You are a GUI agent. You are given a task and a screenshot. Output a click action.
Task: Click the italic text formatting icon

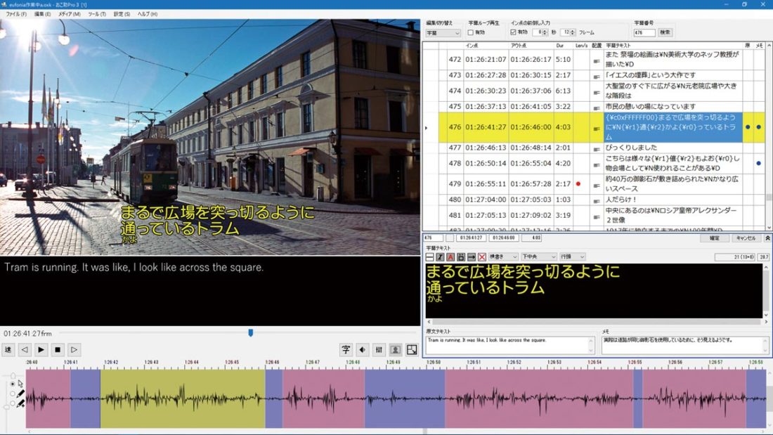[440, 257]
